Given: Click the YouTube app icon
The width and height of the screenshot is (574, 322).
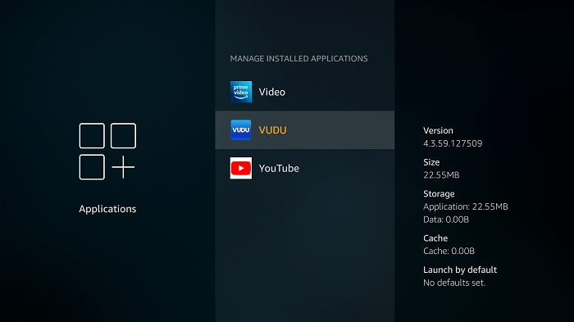Looking at the screenshot, I should 241,168.
